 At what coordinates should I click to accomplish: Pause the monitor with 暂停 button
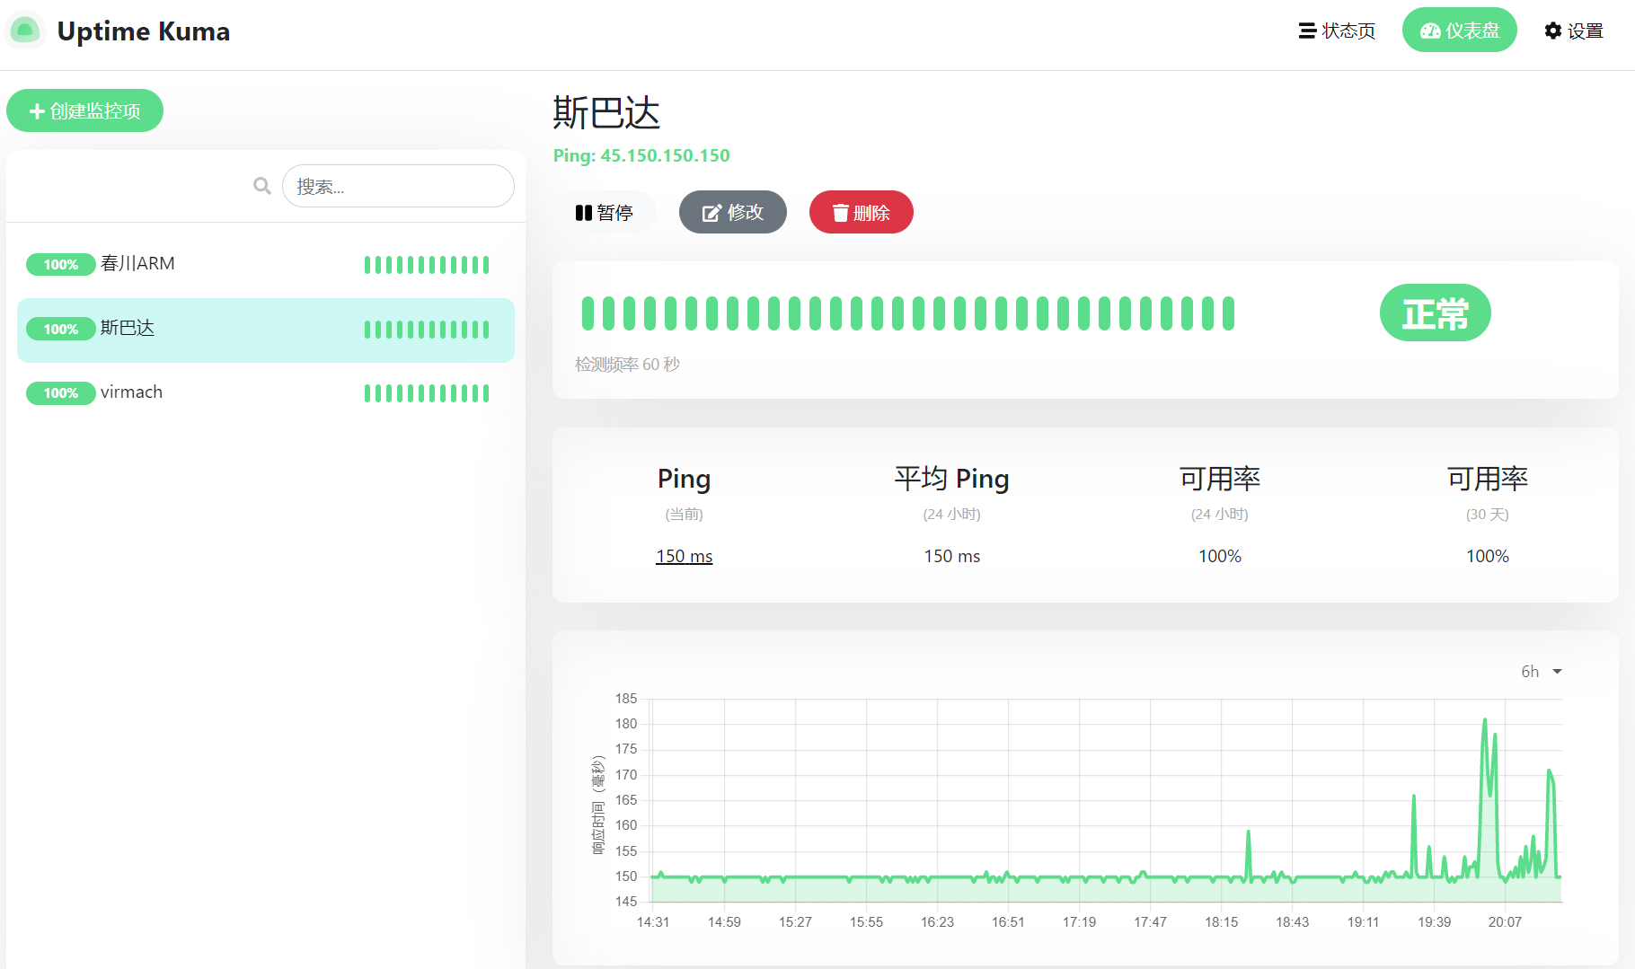pyautogui.click(x=605, y=212)
